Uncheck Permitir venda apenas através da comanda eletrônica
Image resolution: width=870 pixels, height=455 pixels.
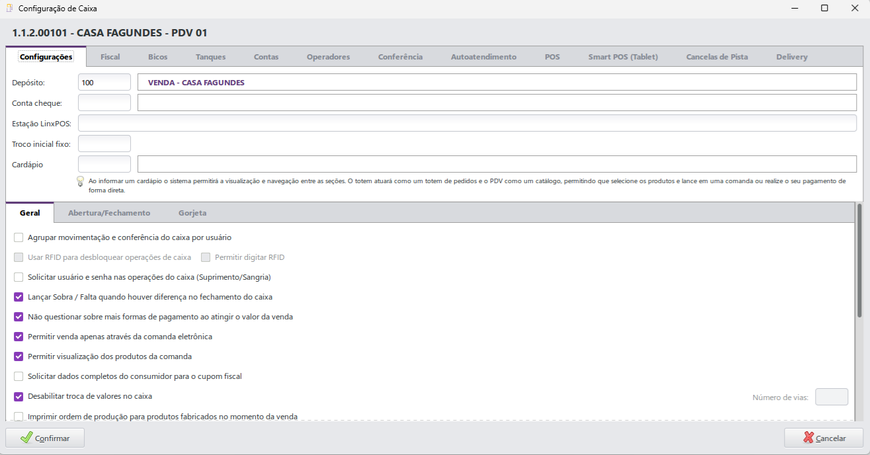click(x=19, y=337)
